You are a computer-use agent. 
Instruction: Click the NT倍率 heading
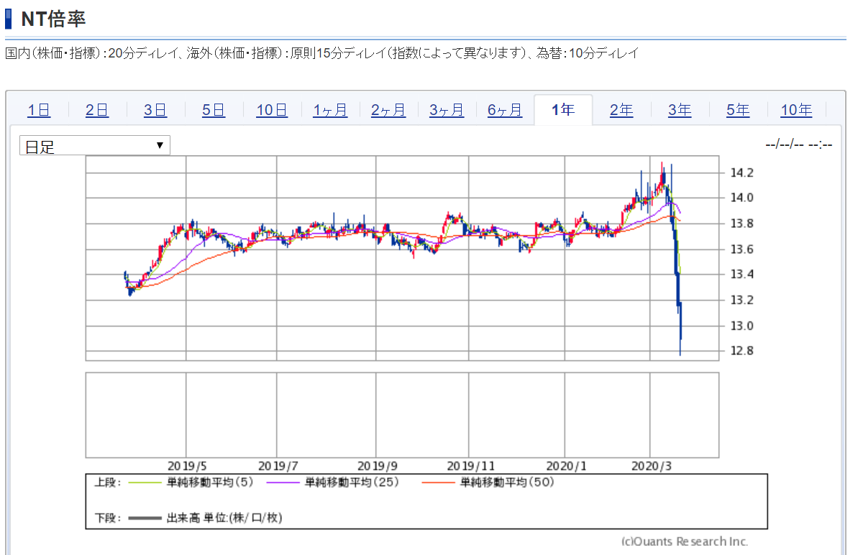[53, 19]
